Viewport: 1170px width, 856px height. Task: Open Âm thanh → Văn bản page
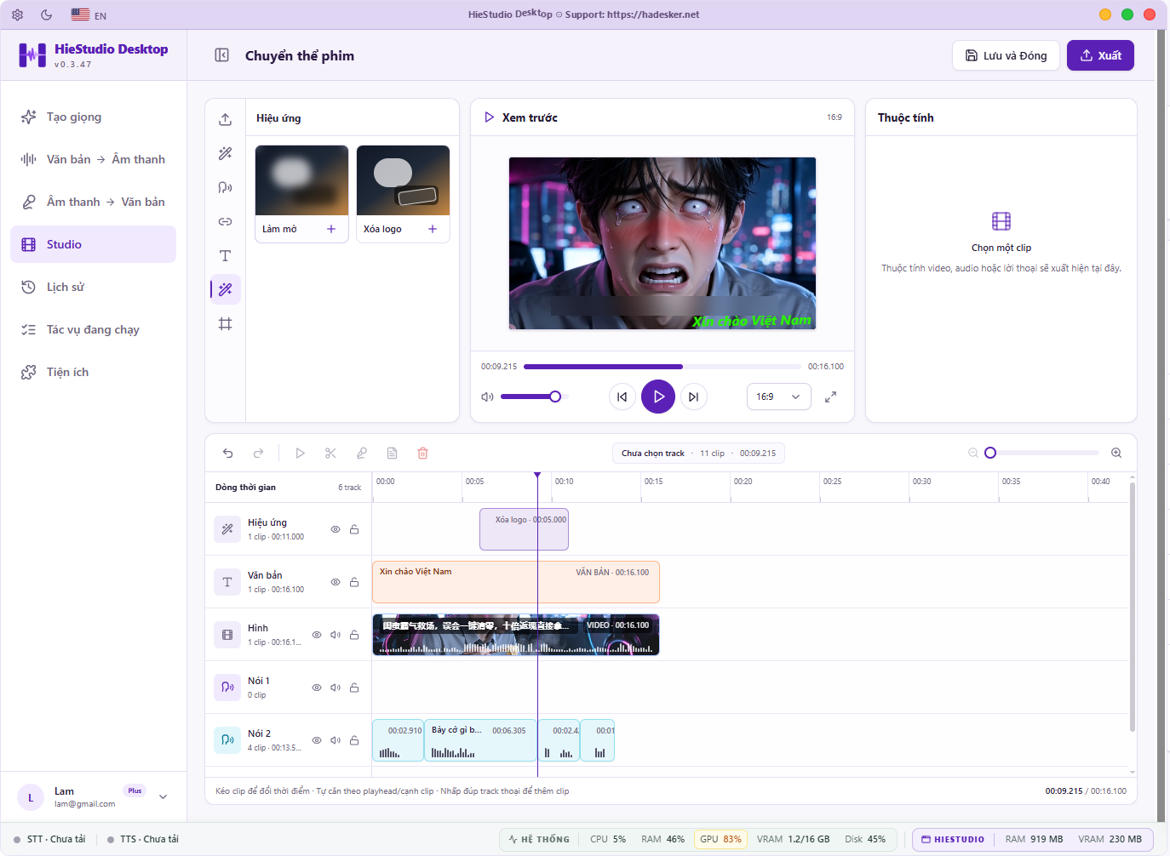pos(93,202)
